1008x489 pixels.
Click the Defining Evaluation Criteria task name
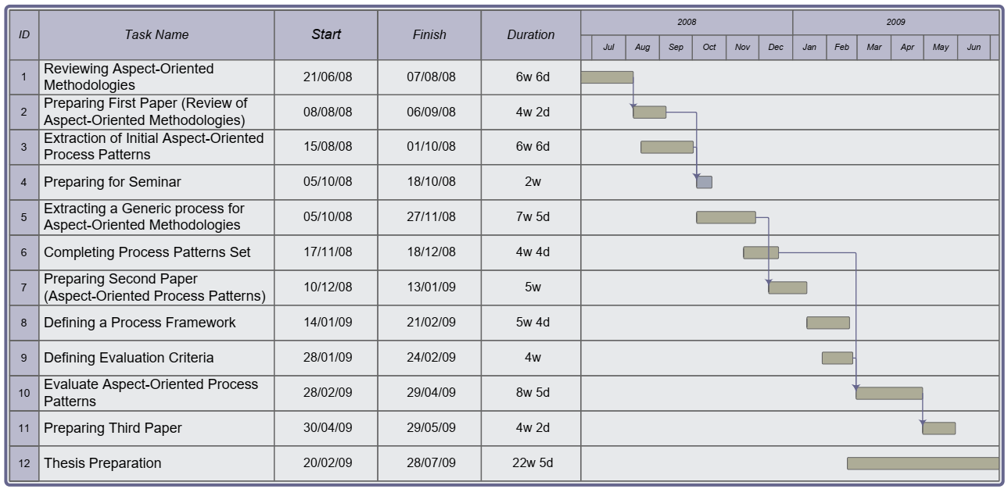pyautogui.click(x=129, y=358)
